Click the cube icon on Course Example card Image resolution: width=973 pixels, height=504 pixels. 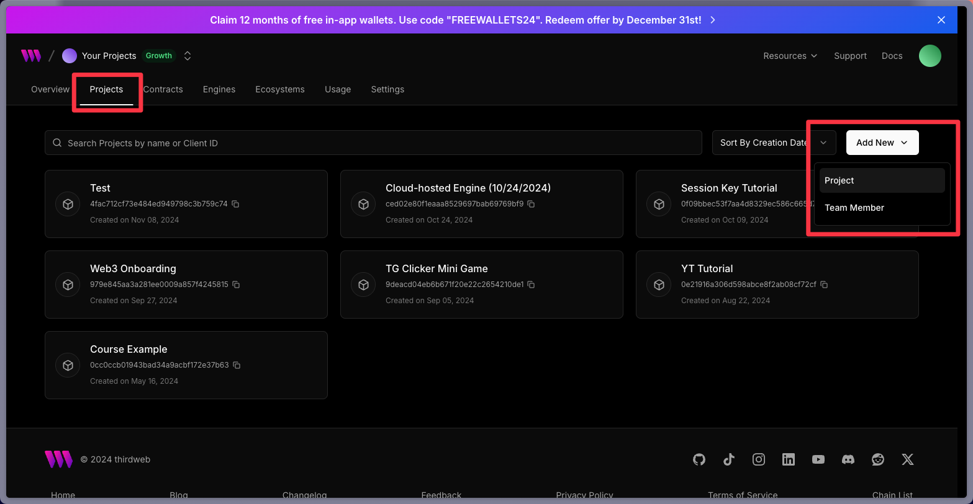68,365
